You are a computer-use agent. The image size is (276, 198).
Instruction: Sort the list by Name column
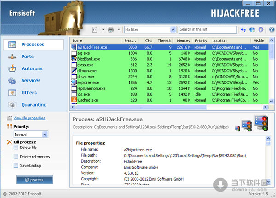coord(96,41)
